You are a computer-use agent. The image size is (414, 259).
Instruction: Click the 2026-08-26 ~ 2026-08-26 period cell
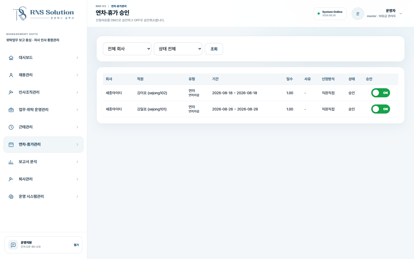point(235,109)
